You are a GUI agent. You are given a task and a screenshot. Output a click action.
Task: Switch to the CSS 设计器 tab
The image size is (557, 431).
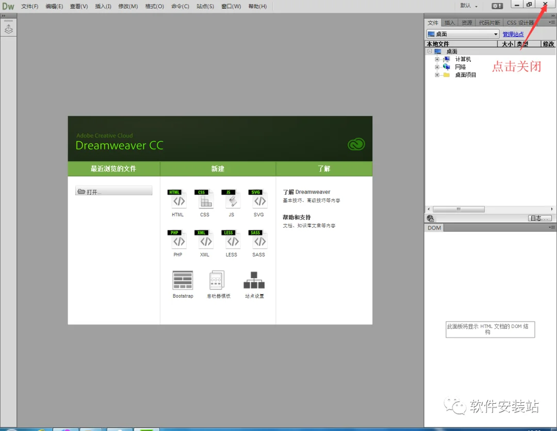(x=520, y=23)
